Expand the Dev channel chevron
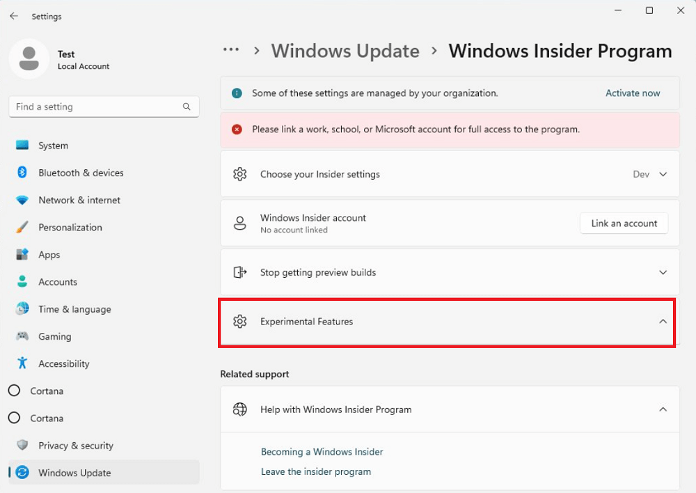Image resolution: width=696 pixels, height=493 pixels. click(663, 174)
